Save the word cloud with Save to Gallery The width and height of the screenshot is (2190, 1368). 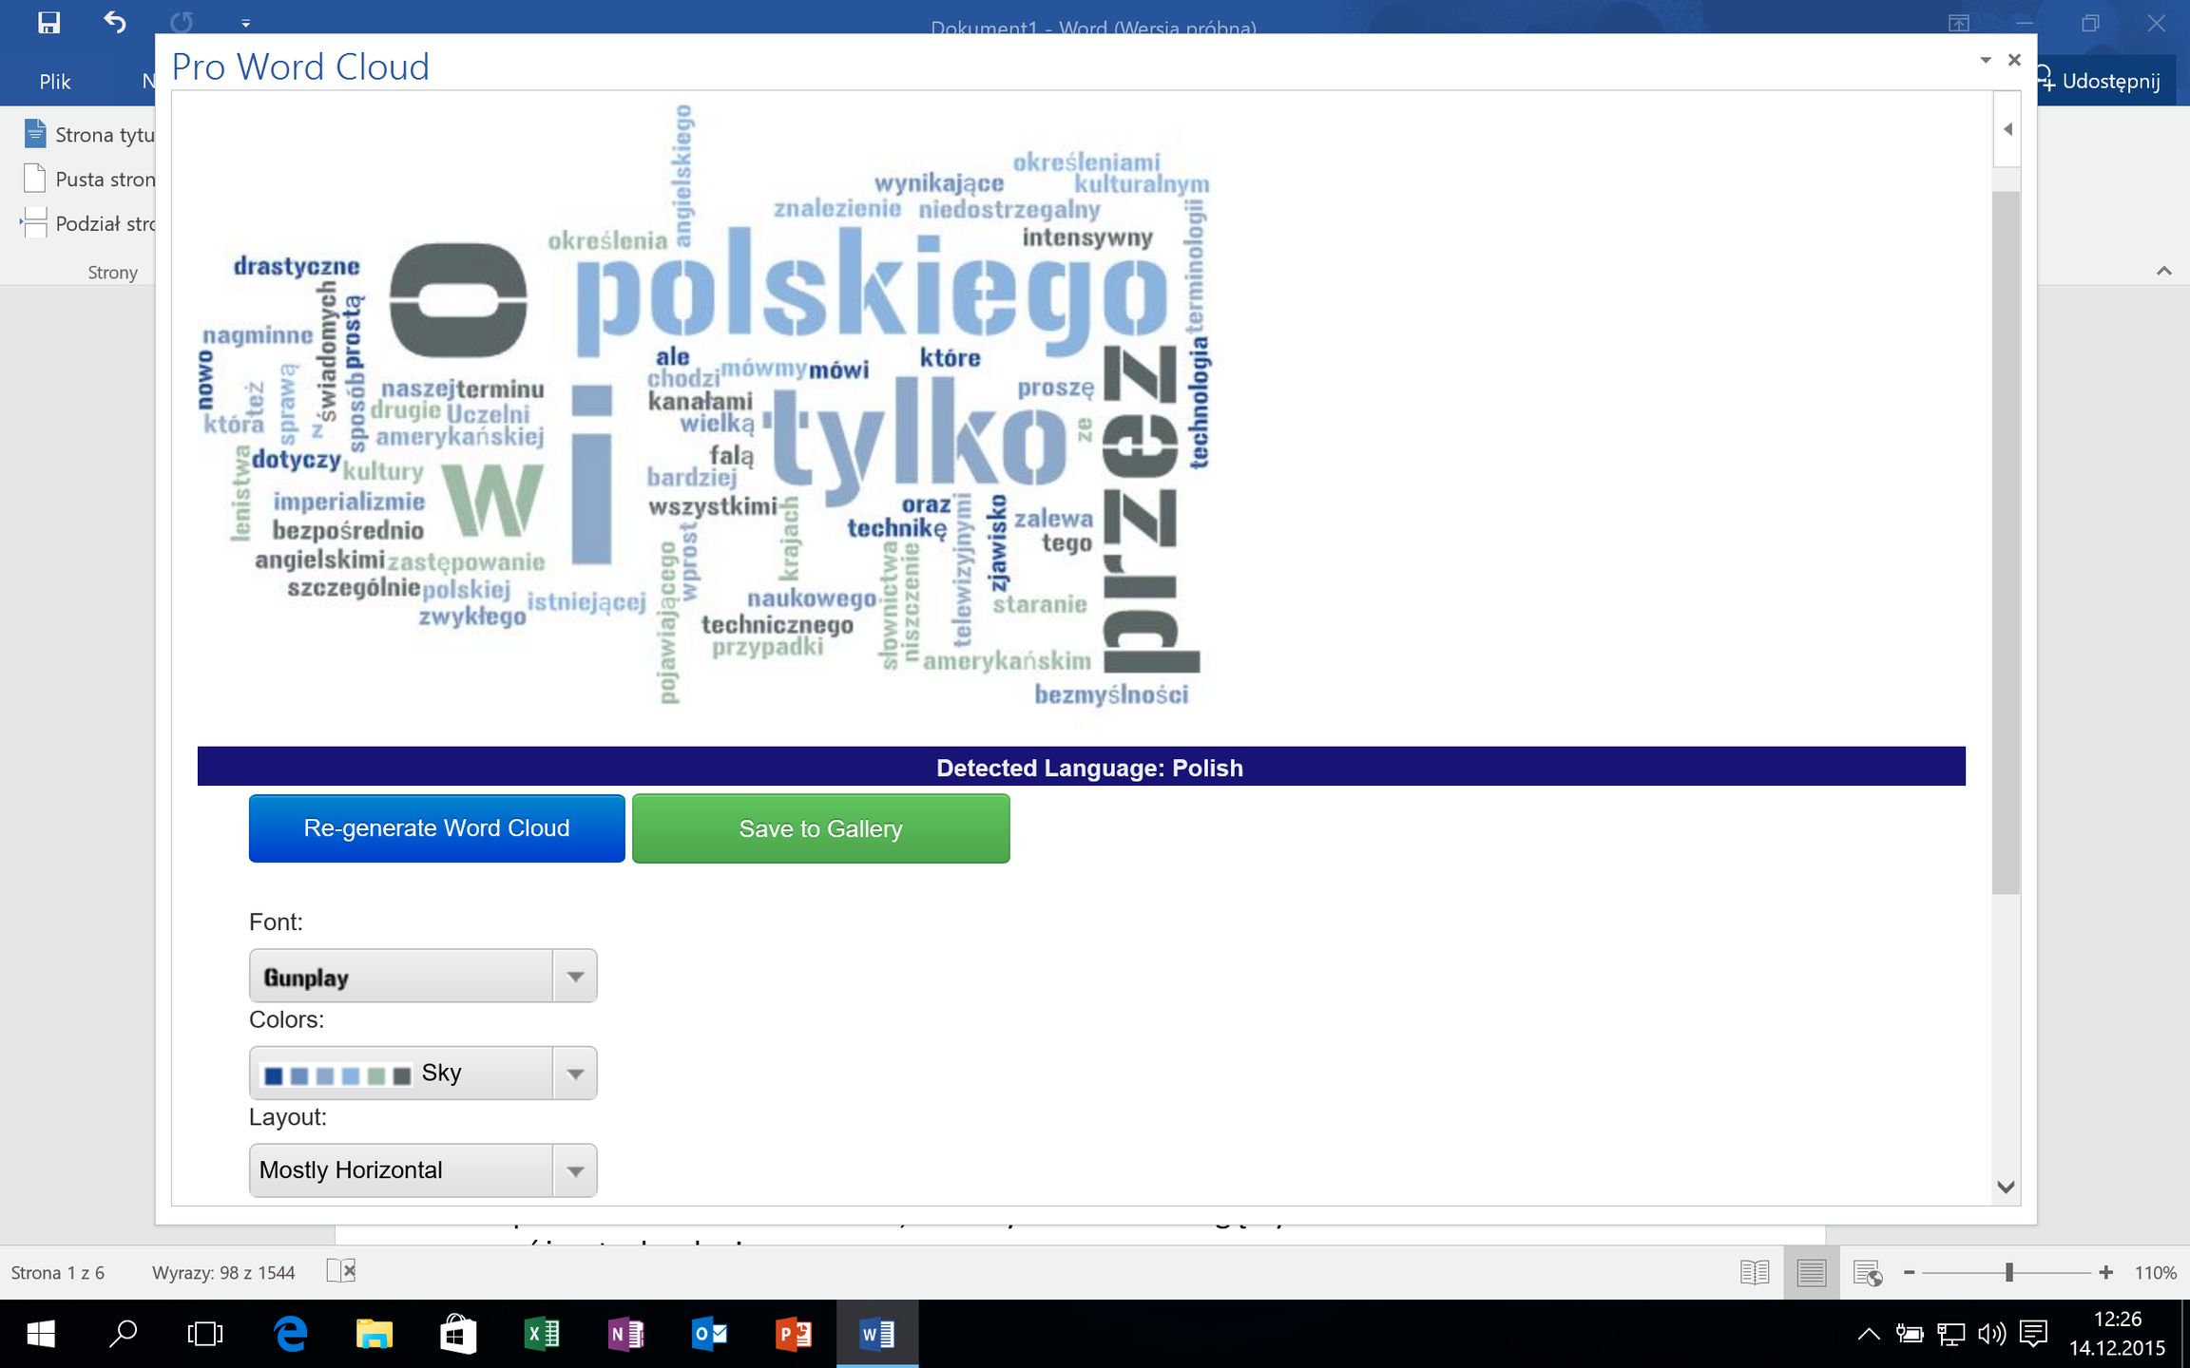point(820,827)
